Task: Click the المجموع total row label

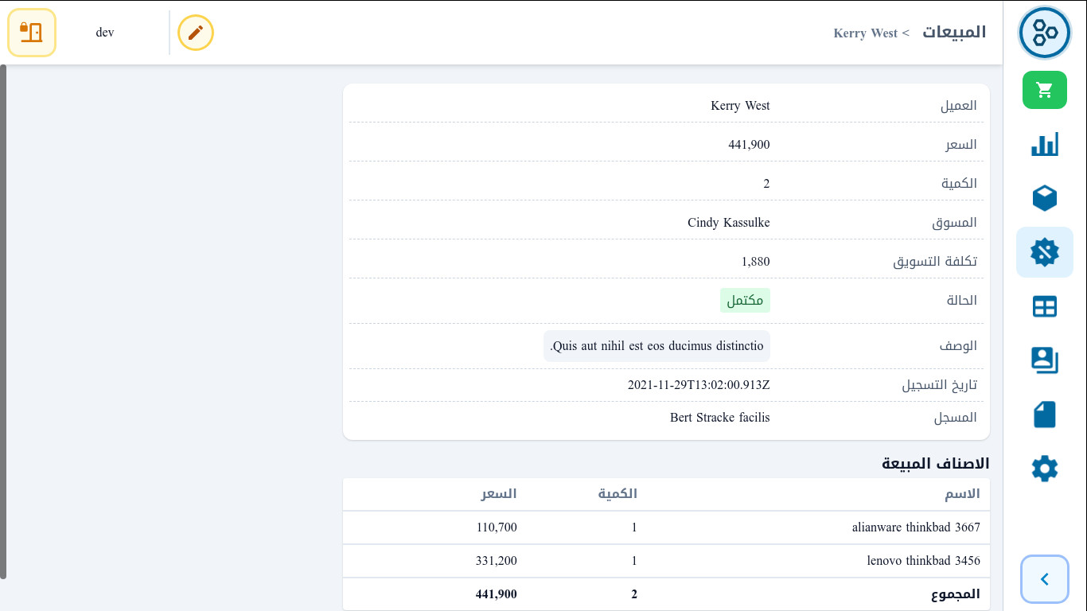Action: click(x=955, y=594)
